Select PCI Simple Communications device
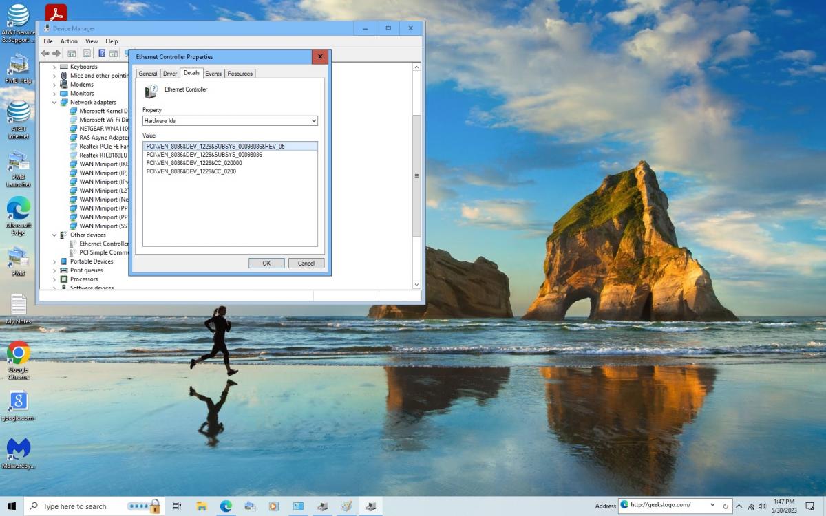The width and height of the screenshot is (826, 516). pos(99,252)
